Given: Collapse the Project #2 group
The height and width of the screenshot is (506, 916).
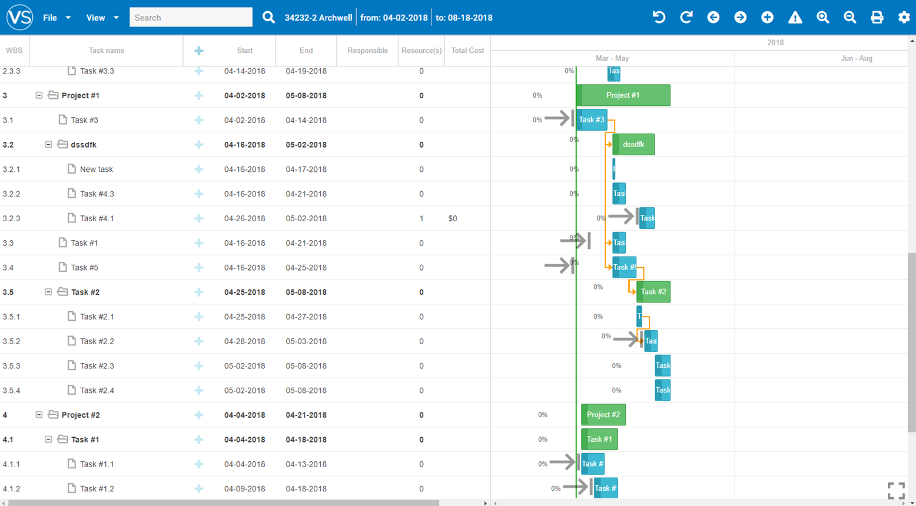Looking at the screenshot, I should [x=39, y=415].
